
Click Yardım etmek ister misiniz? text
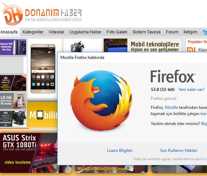[x=175, y=124]
